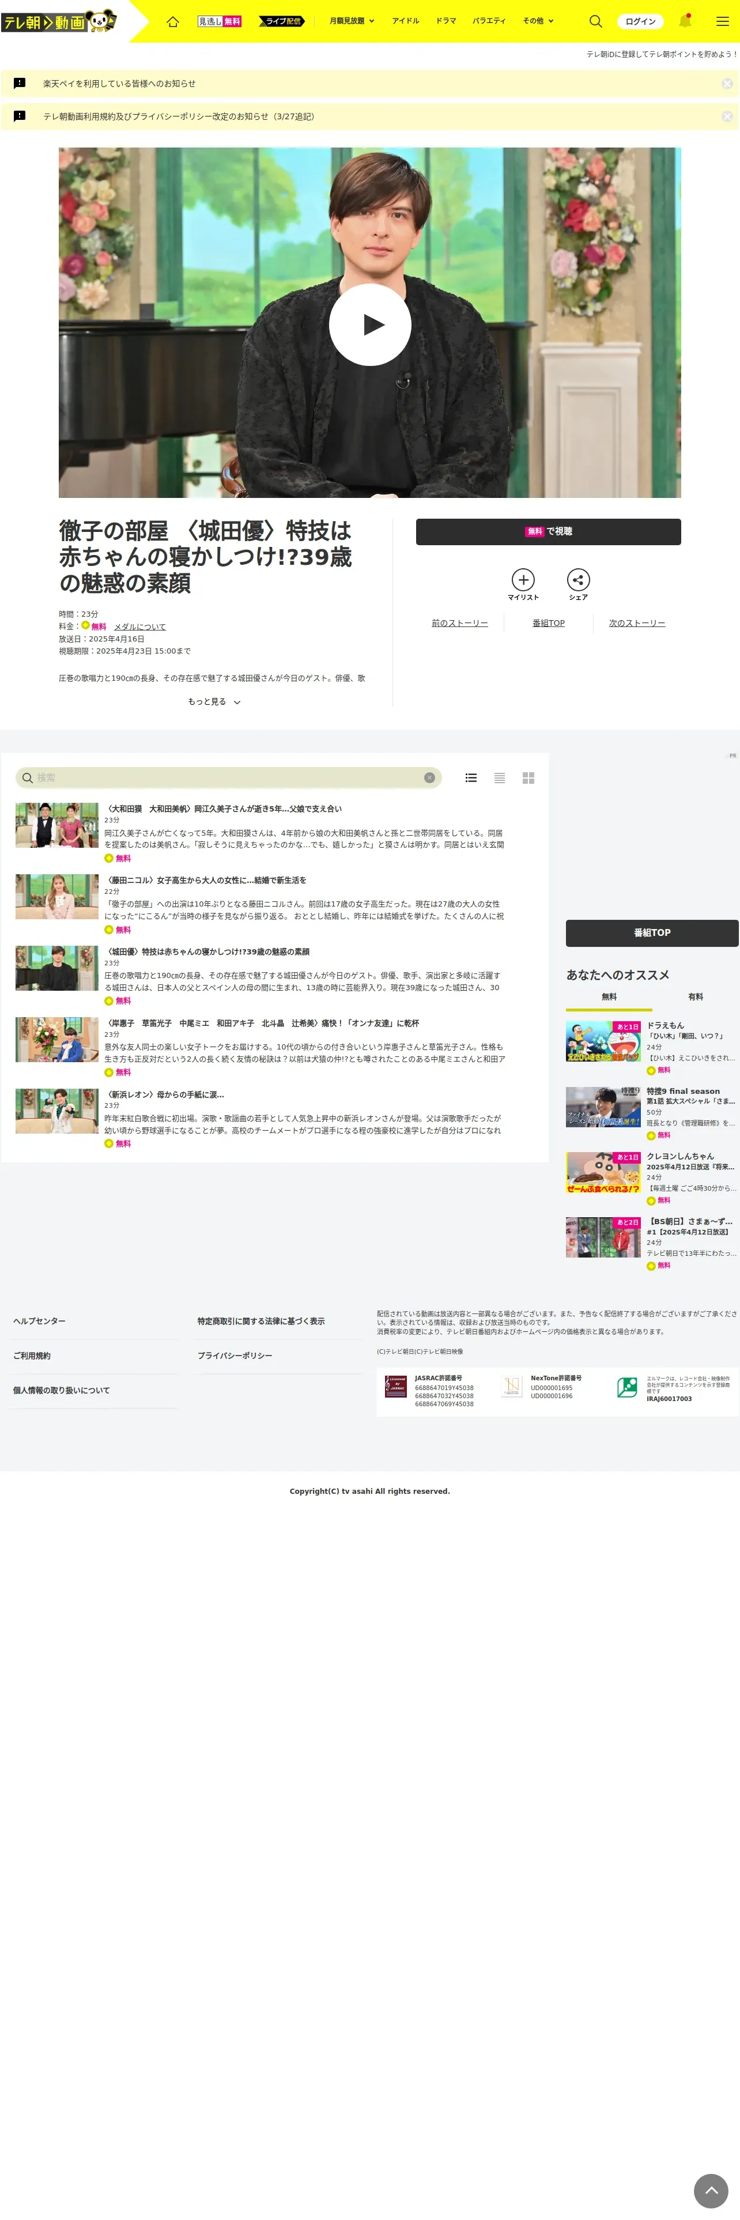This screenshot has width=740, height=2220.
Task: Switch to grid view icon
Action: (528, 777)
